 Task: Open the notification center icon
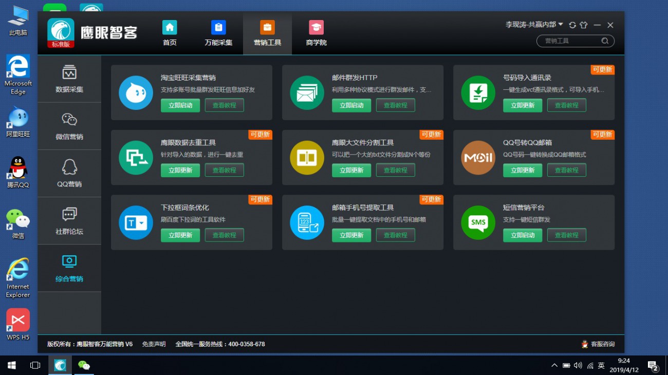(653, 366)
